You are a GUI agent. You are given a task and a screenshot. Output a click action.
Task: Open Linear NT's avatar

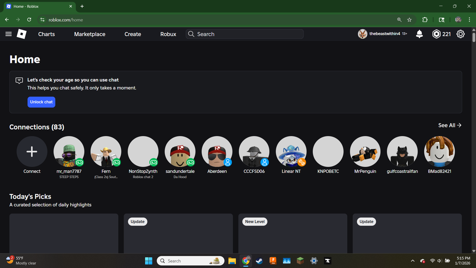(x=291, y=151)
